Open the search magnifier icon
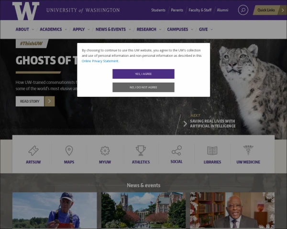This screenshot has height=229, width=287. click(243, 10)
